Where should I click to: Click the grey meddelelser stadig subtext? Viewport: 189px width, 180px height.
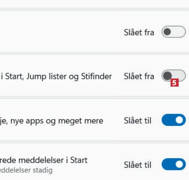(26, 170)
